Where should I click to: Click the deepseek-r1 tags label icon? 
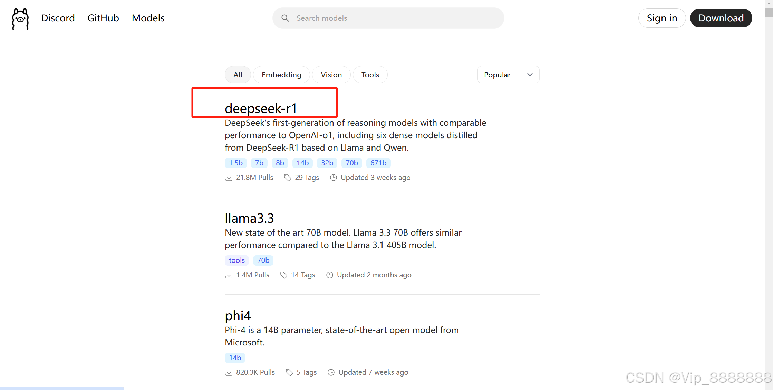(288, 178)
